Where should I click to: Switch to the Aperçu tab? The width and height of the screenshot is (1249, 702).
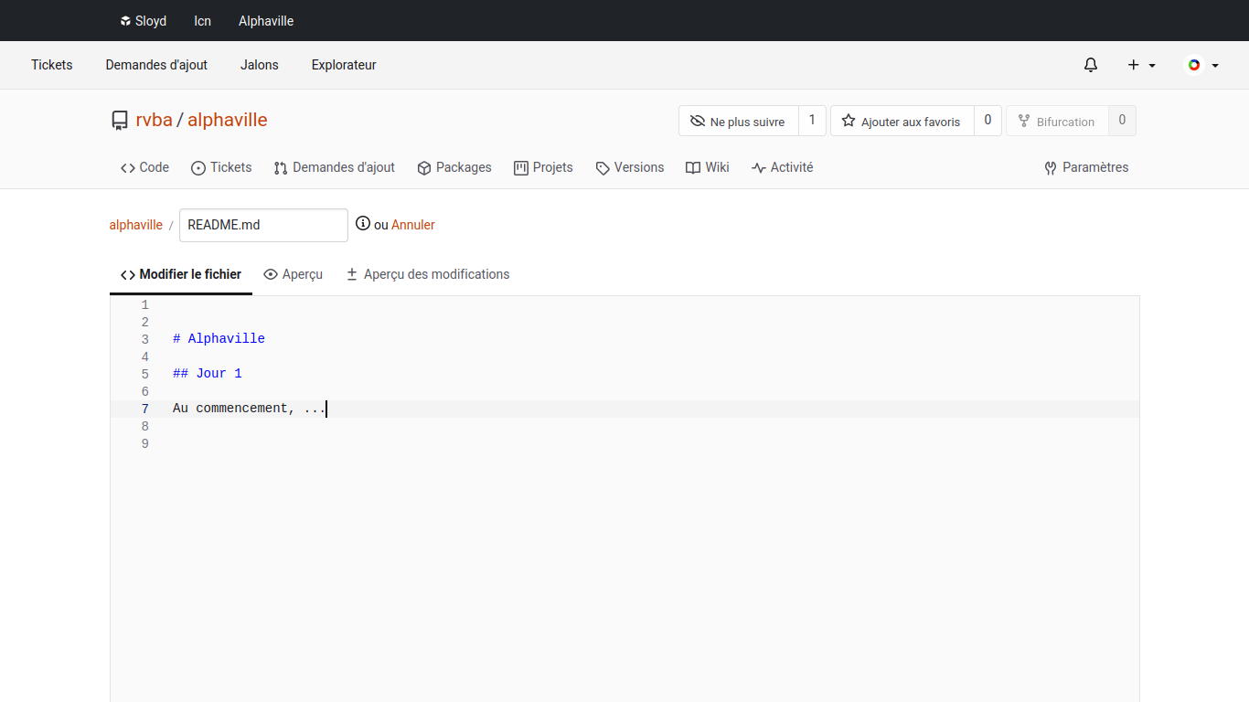[x=293, y=274]
